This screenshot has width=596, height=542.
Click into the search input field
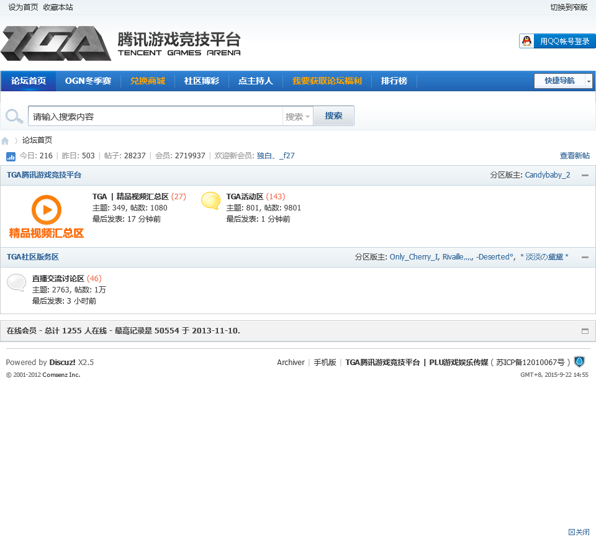click(x=155, y=116)
